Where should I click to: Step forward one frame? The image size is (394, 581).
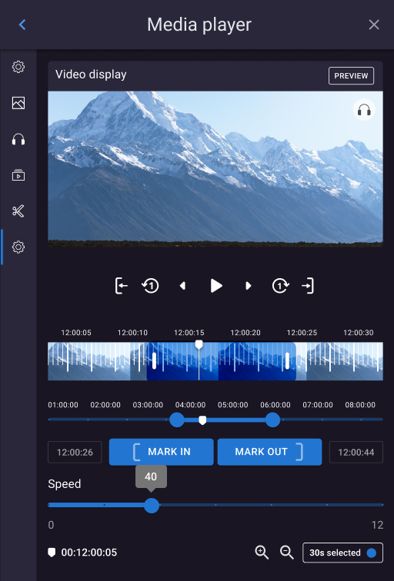pos(249,286)
